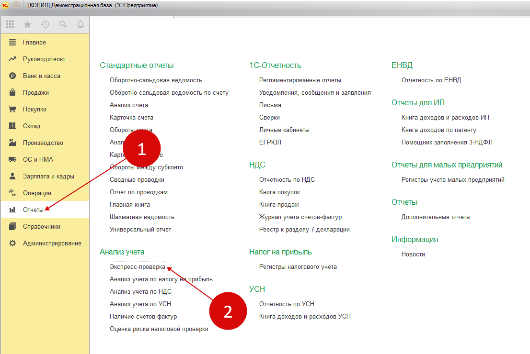The height and width of the screenshot is (354, 530).
Task: Click the Администрирование gear icon
Action: pyautogui.click(x=13, y=243)
